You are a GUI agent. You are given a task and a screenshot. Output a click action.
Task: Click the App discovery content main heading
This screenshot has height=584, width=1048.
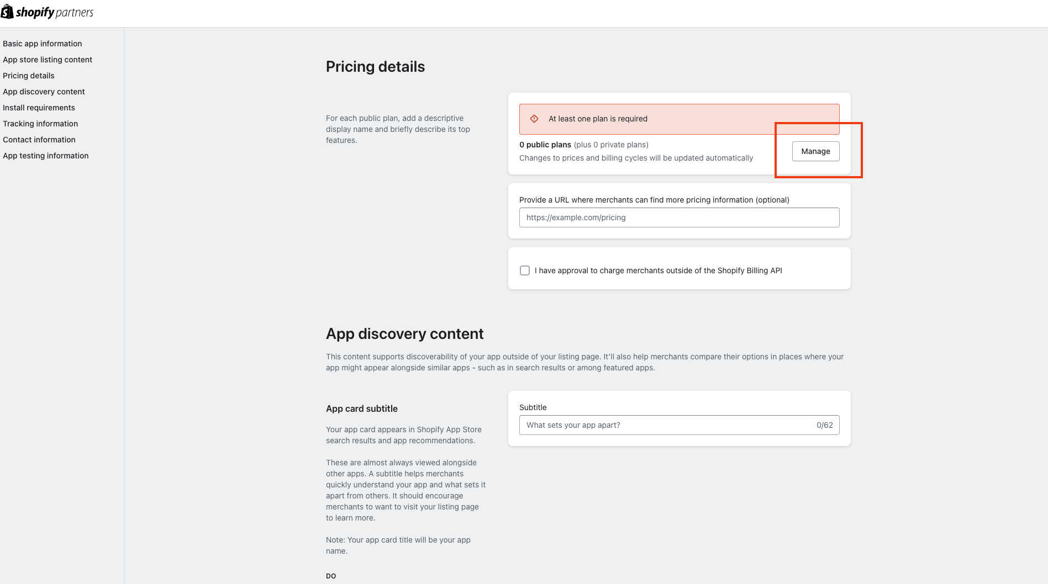[404, 334]
